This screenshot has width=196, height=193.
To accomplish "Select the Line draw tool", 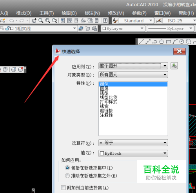I will click(x=141, y=42).
